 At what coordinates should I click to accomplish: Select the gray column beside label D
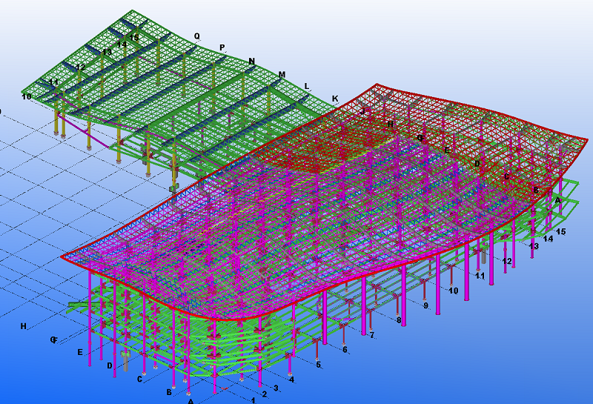(125, 361)
